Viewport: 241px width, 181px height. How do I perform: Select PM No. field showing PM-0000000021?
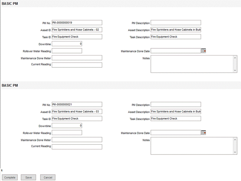[x=77, y=105]
